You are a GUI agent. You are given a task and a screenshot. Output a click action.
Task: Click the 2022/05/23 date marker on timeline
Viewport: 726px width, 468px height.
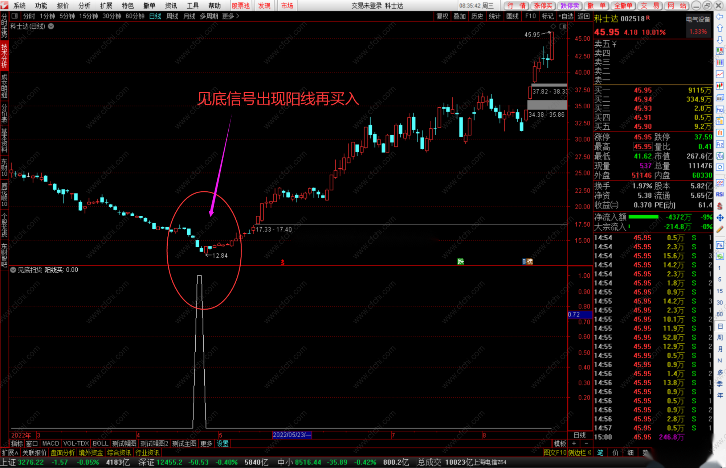(x=292, y=435)
